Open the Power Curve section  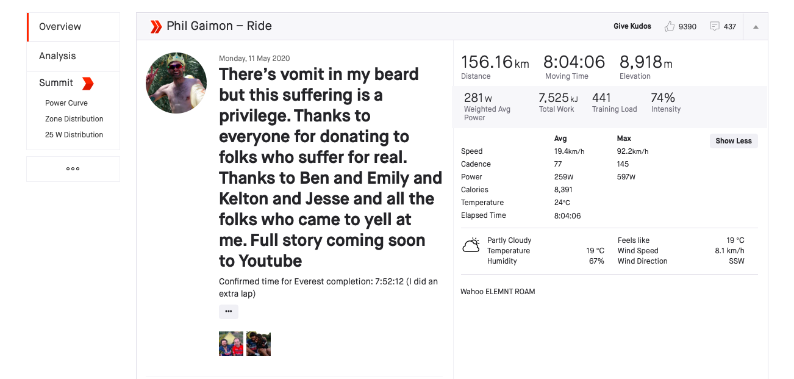(x=66, y=103)
